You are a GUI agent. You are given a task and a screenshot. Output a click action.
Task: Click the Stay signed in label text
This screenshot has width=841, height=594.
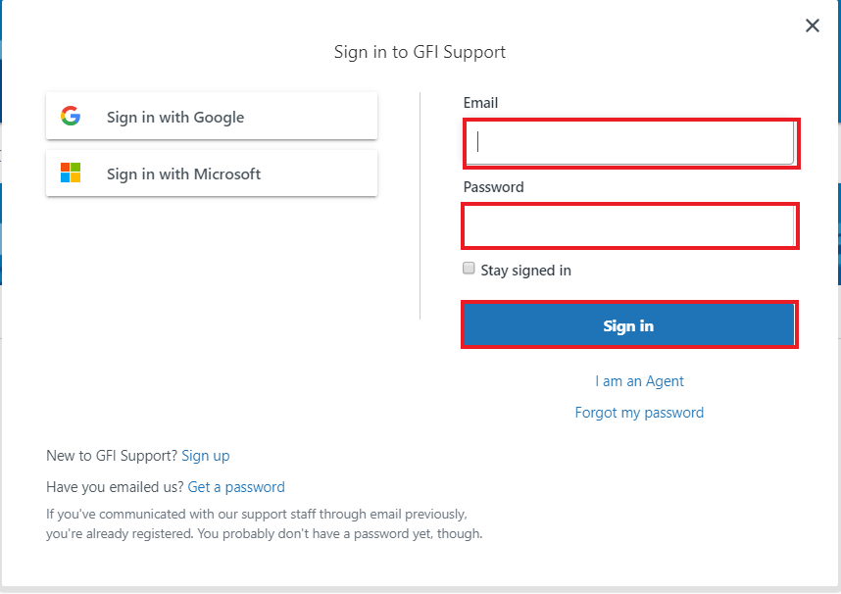525,271
